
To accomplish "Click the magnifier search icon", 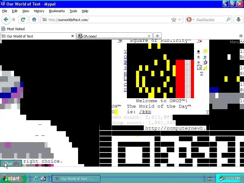I will [228, 20].
